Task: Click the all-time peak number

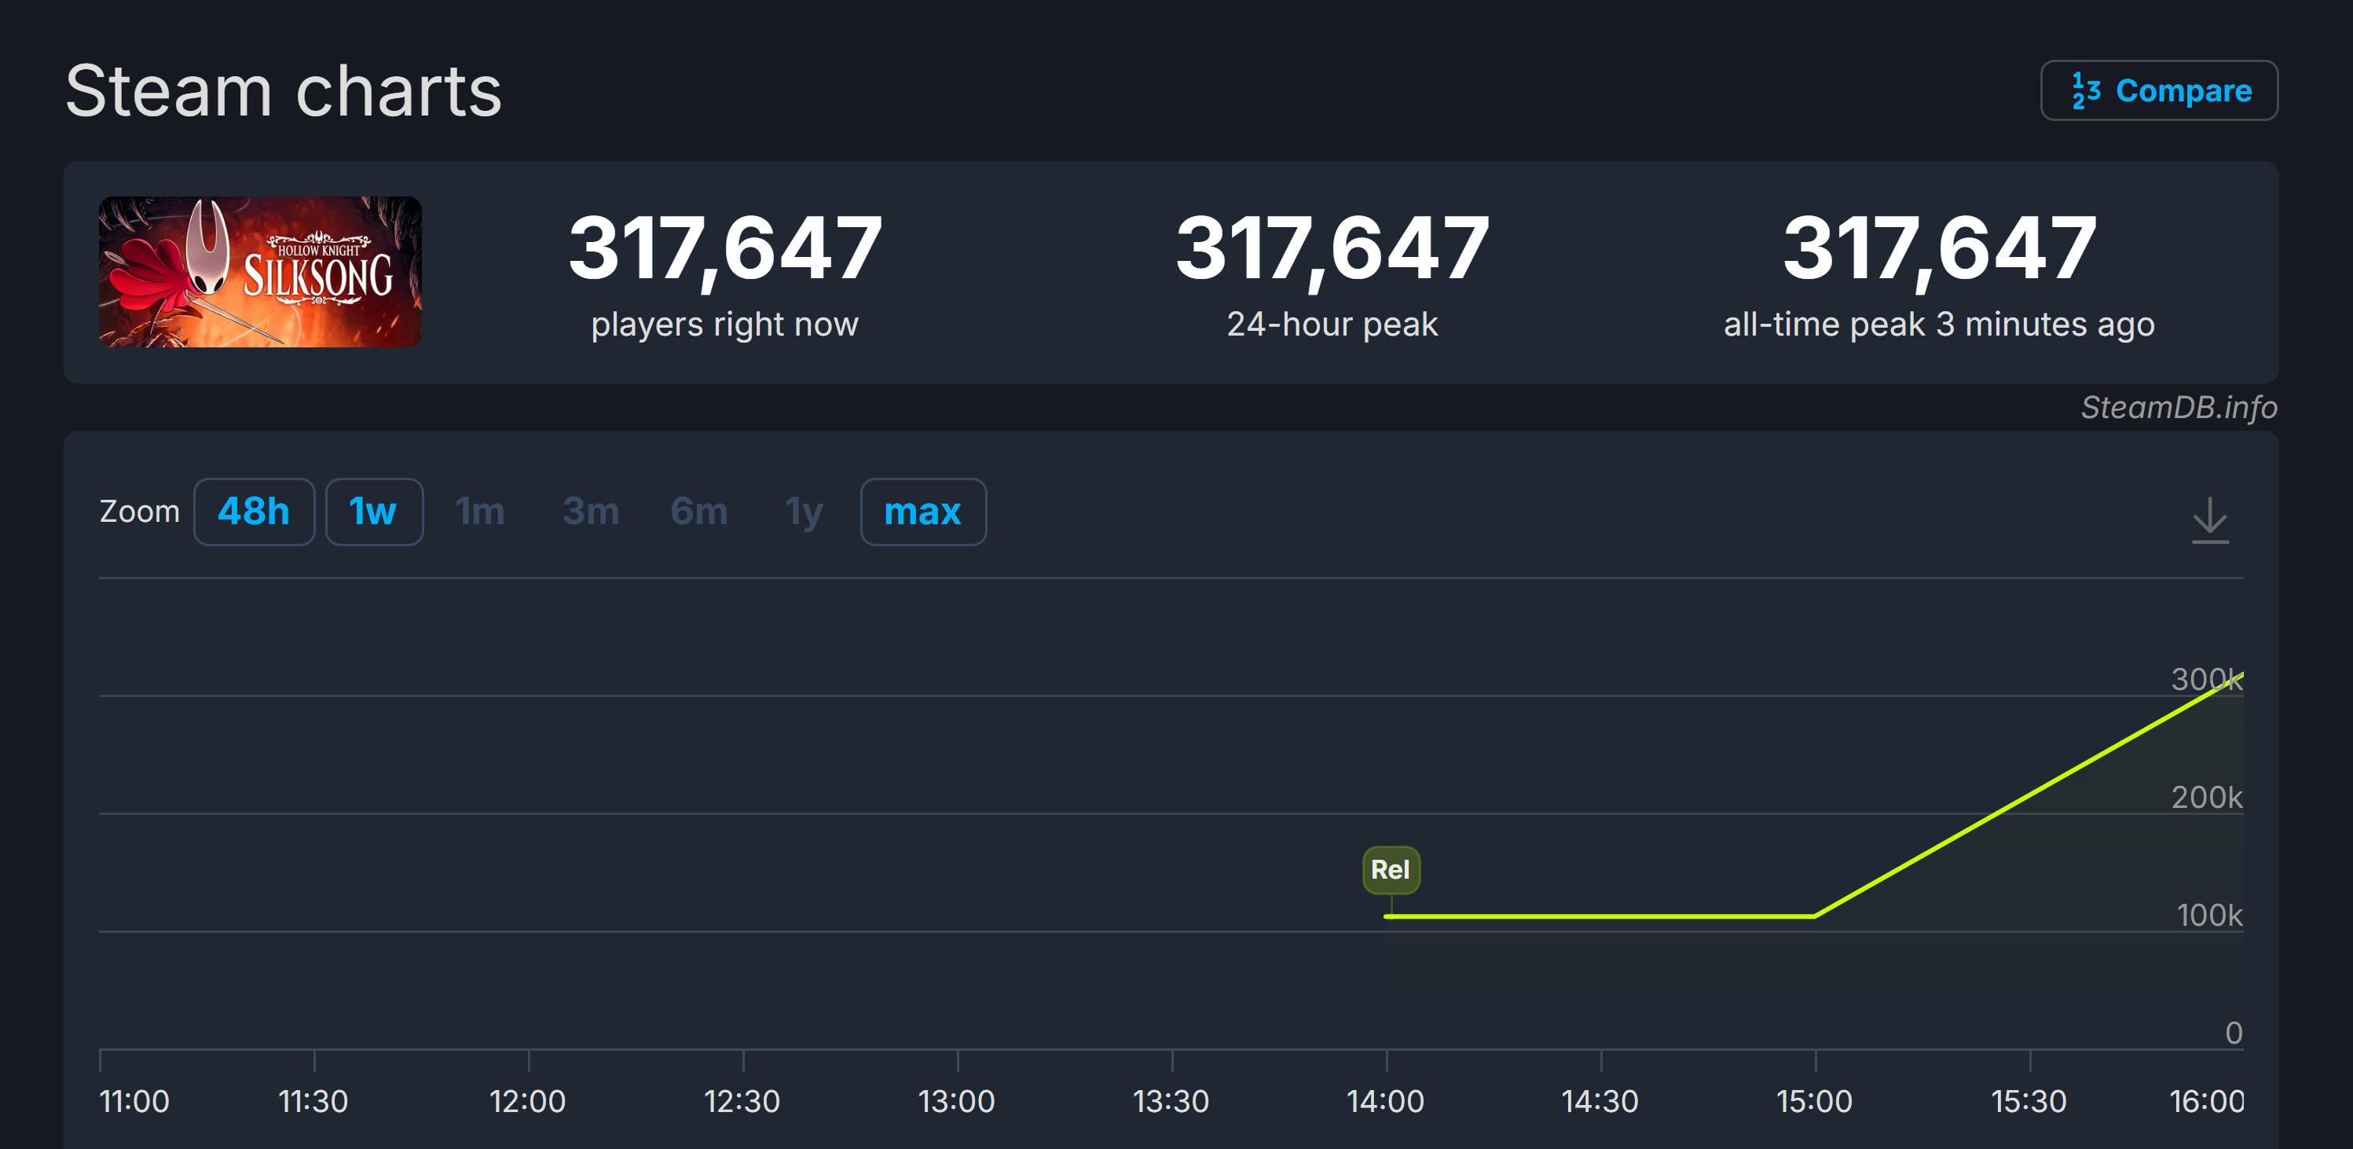Action: 1938,248
